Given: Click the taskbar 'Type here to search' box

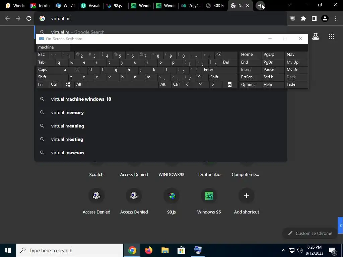Looking at the screenshot, I should point(70,250).
